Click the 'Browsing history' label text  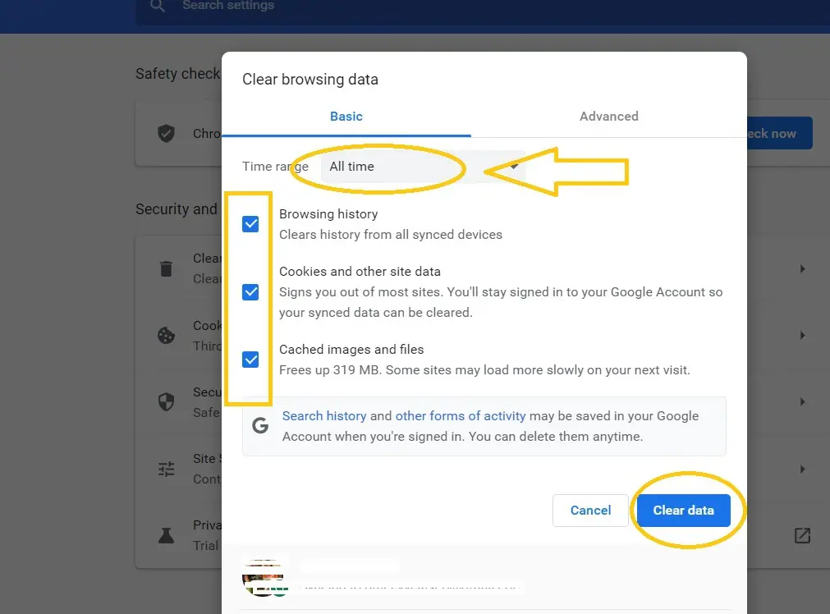[328, 214]
